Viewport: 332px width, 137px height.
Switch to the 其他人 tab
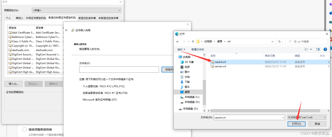pos(19,18)
